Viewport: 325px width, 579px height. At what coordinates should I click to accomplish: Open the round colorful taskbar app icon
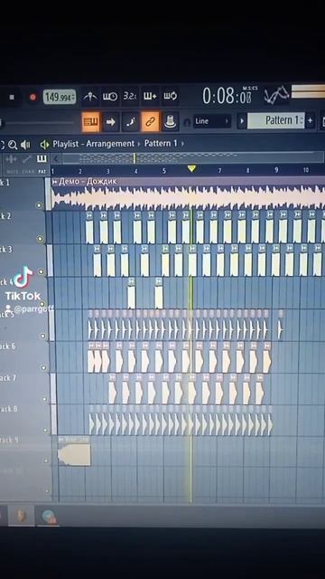48,516
